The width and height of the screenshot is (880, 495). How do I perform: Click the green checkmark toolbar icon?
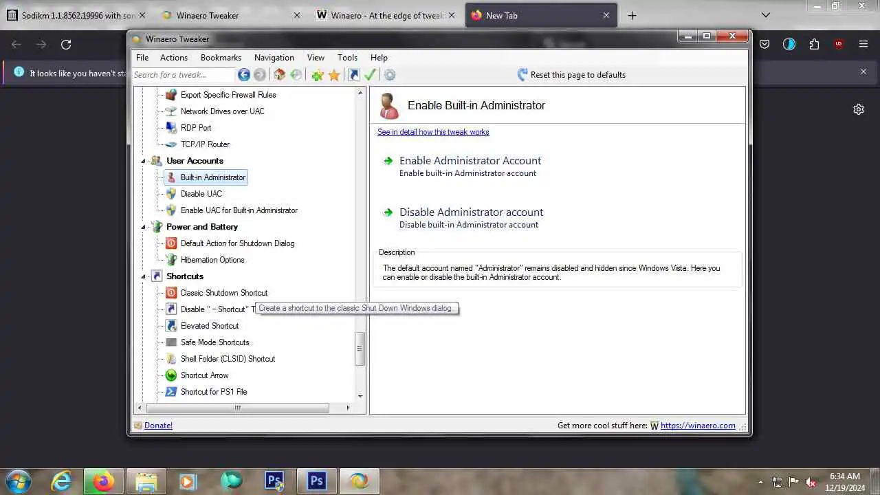pos(371,75)
